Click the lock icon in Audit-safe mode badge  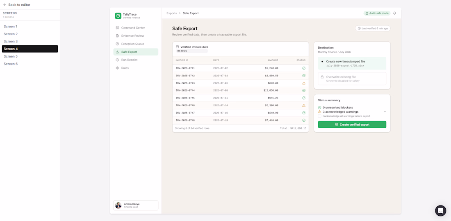pyautogui.click(x=367, y=13)
